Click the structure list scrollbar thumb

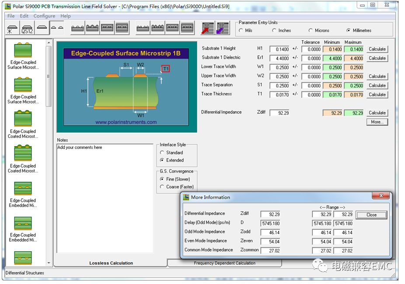pos(49,76)
